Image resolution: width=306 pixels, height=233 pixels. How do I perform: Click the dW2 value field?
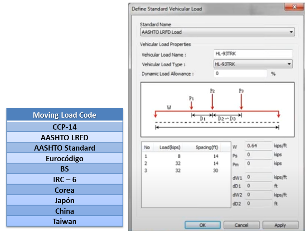pyautogui.click(x=258, y=195)
